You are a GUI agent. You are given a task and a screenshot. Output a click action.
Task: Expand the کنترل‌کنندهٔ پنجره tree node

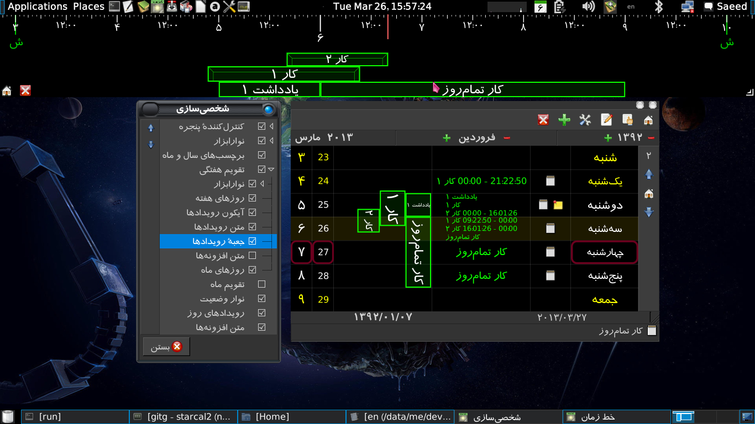point(271,126)
